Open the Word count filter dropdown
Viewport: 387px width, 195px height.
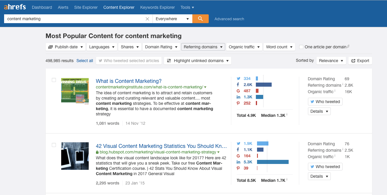tap(279, 47)
